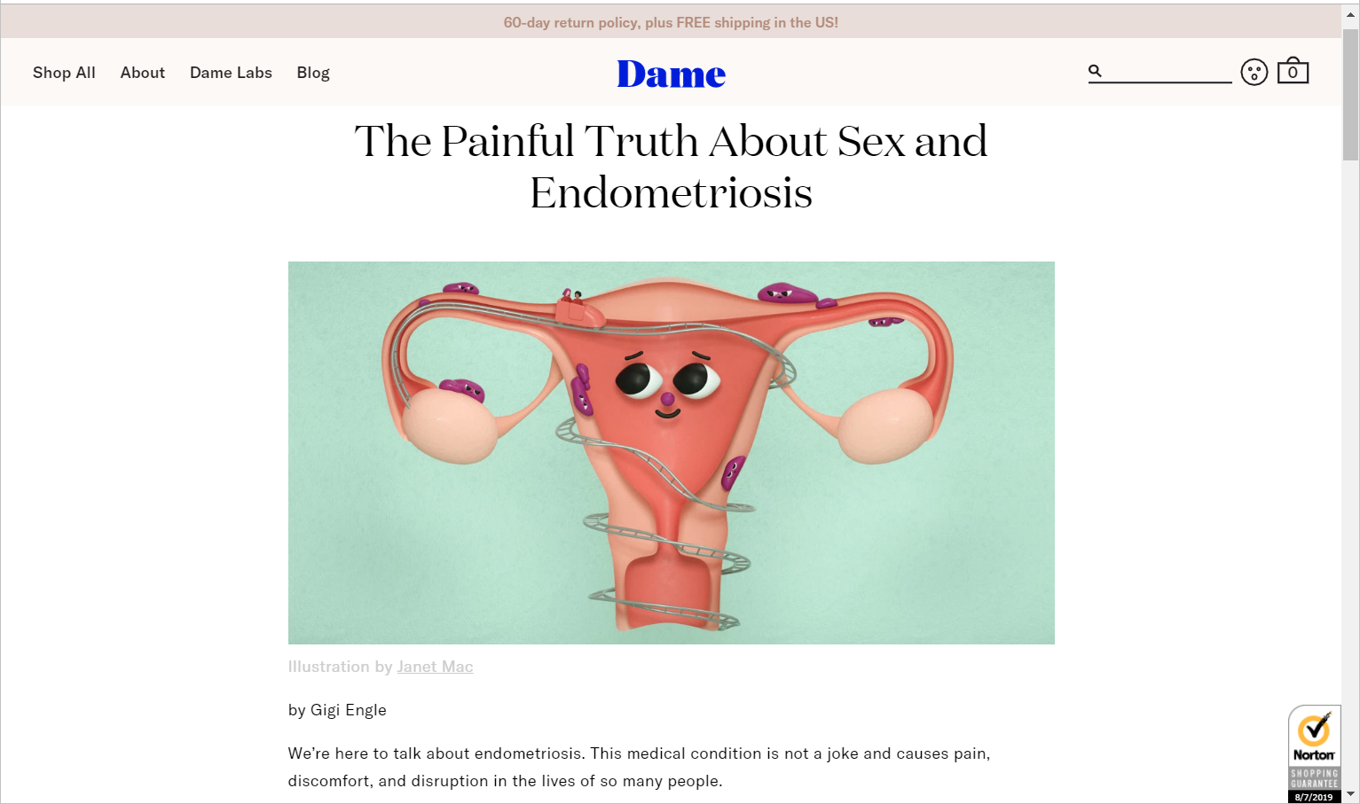Viewport: 1360px width, 804px height.
Task: Click the scrollbar down arrow
Action: pos(1350,794)
